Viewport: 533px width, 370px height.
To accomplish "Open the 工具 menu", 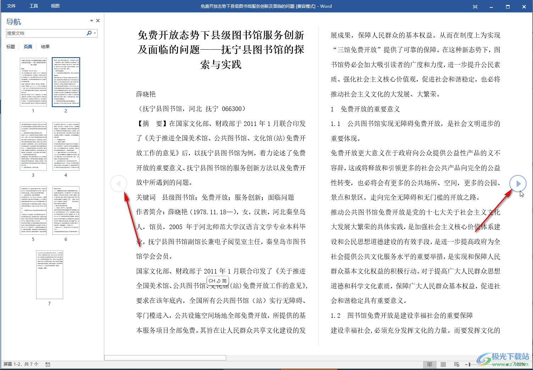I will 34,6.
